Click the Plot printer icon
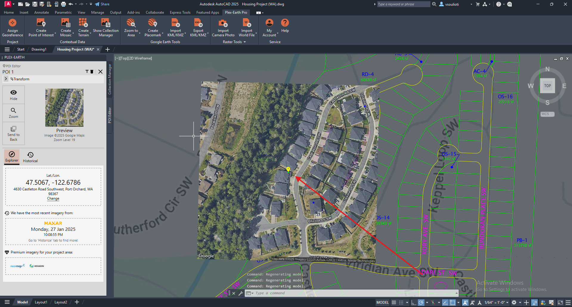Viewport: 572px width, 307px height. [63, 4]
